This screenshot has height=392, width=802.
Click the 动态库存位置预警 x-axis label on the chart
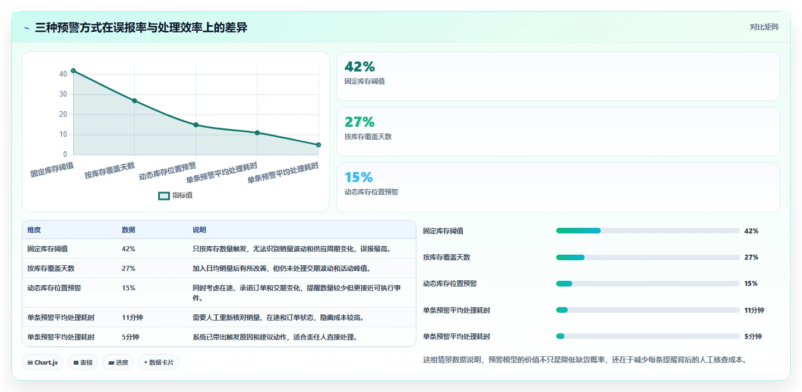pyautogui.click(x=168, y=171)
